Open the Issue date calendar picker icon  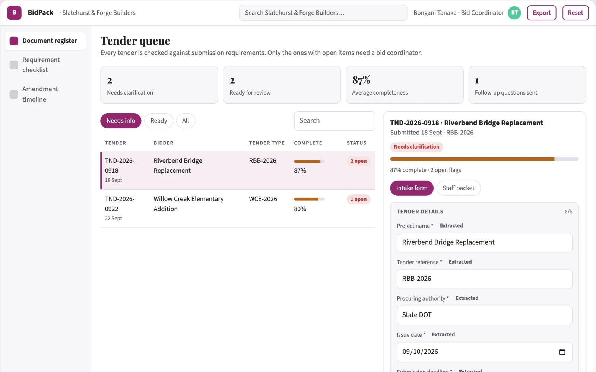pyautogui.click(x=562, y=352)
